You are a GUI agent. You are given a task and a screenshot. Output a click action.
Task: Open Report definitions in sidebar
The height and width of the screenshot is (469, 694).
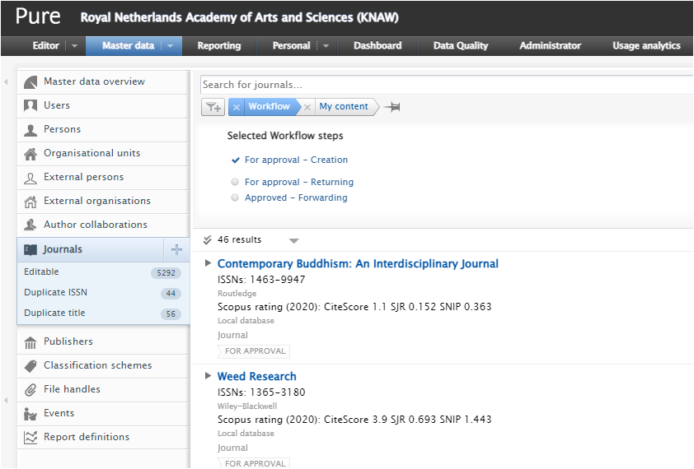click(87, 437)
